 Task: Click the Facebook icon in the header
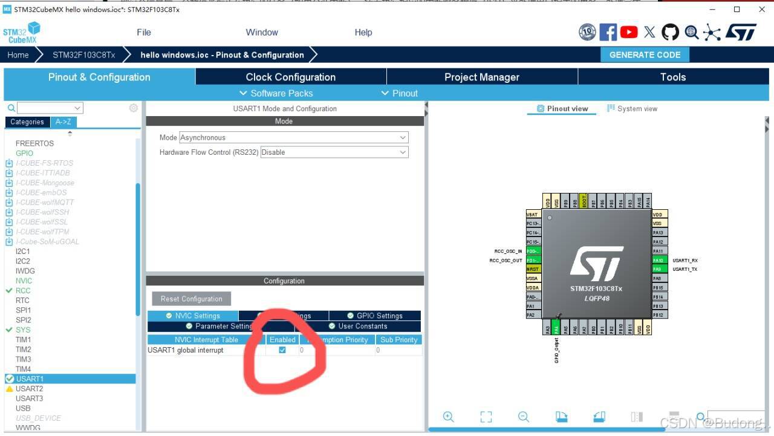pos(608,32)
